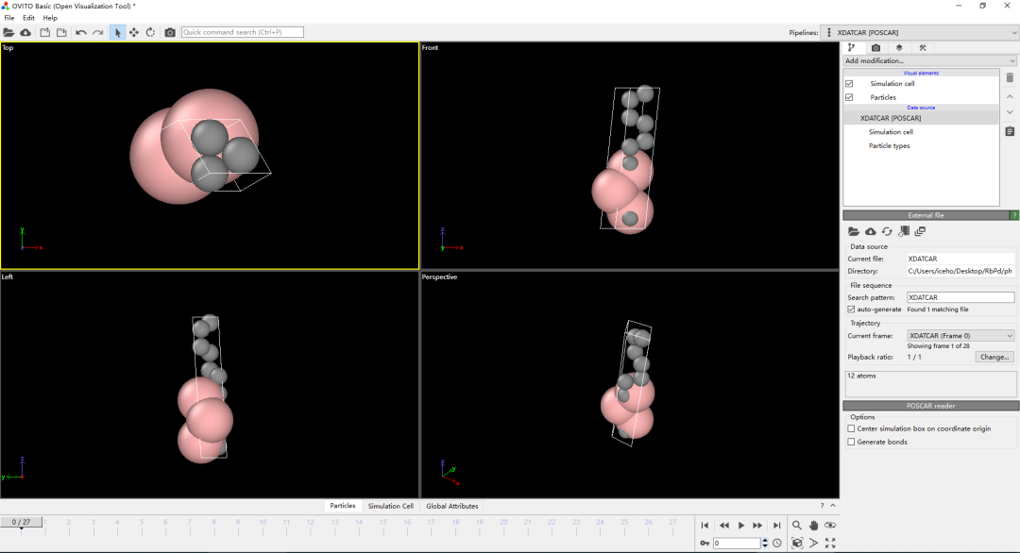Open the Pipelines dropdown showing XDATCAR [POSCAR]
This screenshot has width=1020, height=553.
coord(920,32)
